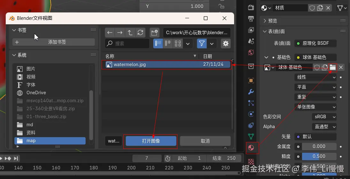Open the Object Data mesh tab
This screenshot has height=179, width=350.
pos(251,136)
